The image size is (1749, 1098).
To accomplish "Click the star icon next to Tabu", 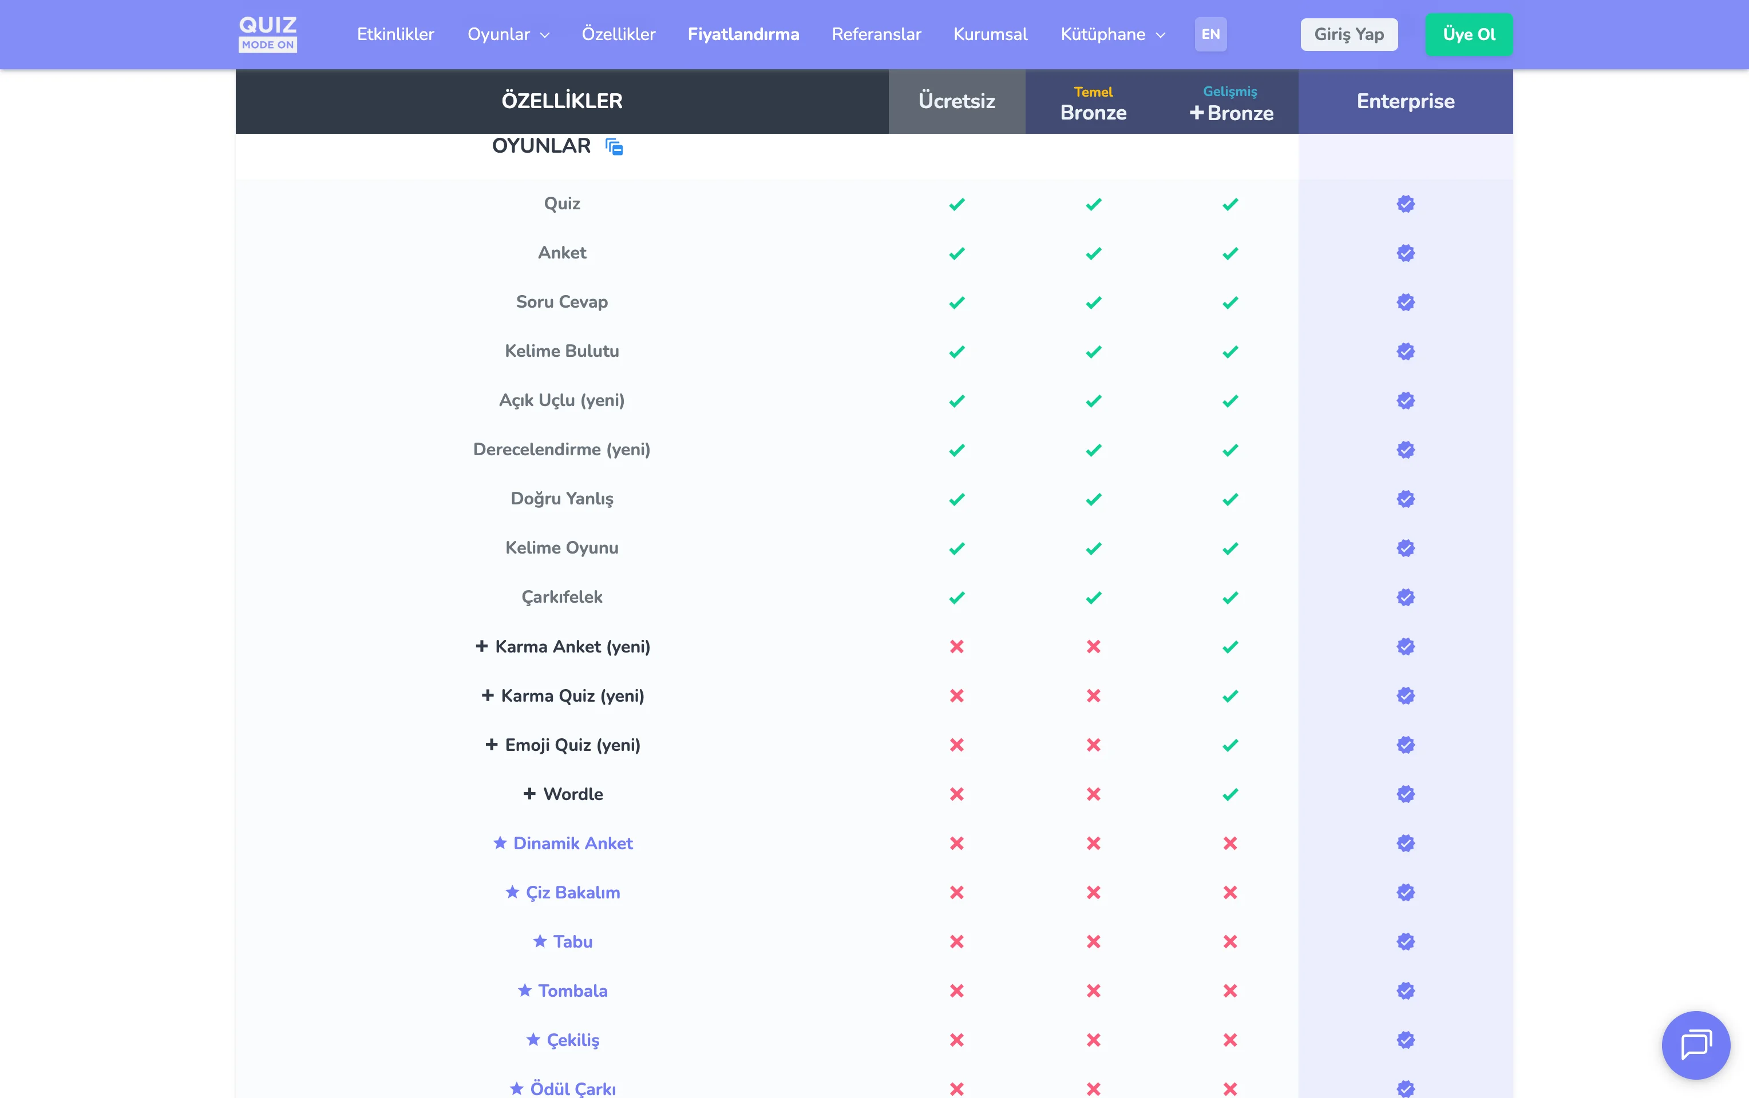I will (540, 941).
